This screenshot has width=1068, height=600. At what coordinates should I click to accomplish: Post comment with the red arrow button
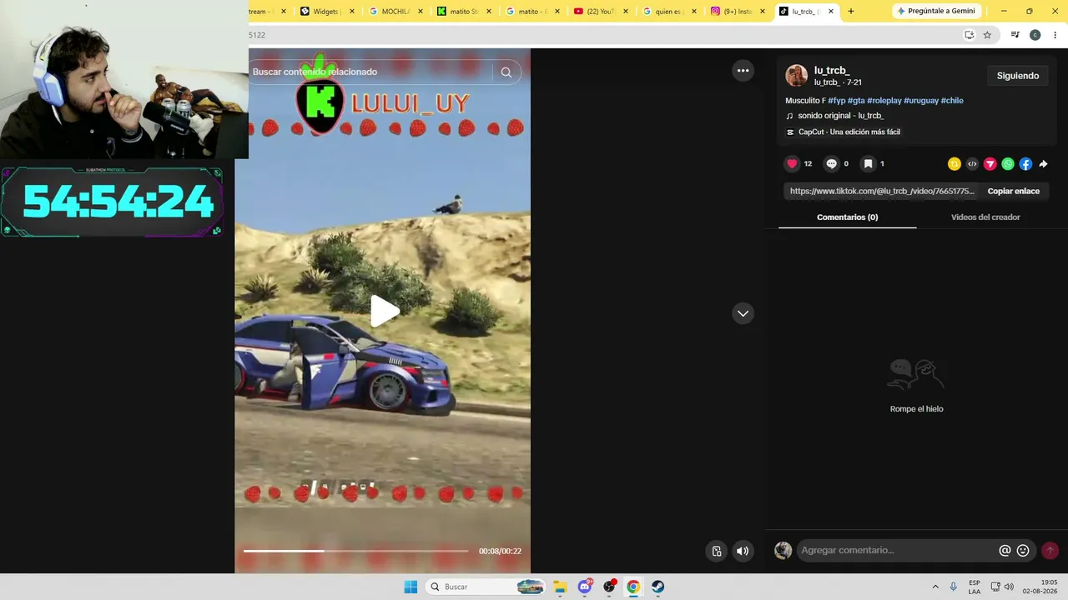(x=1050, y=551)
